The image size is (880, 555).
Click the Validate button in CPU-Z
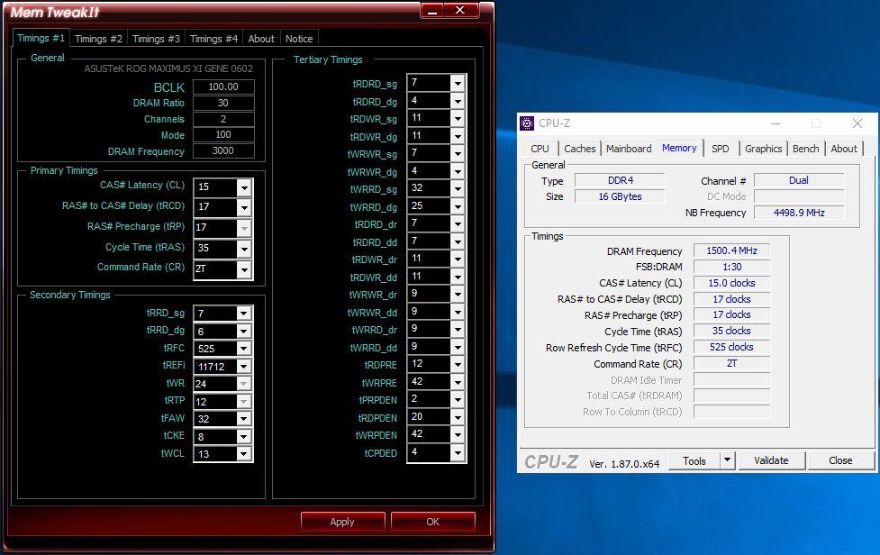pos(771,460)
